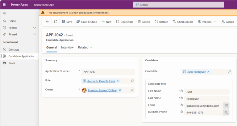Collapse the site map hamburger menu
237x126 pixels.
[x=4, y=13]
